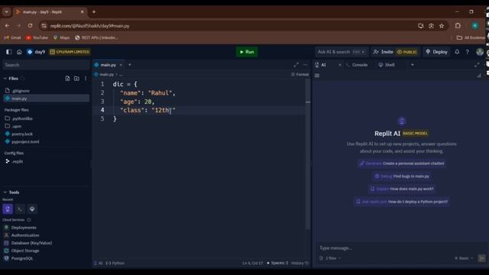Choose Debug find bugs in main.py suggestion
The height and width of the screenshot is (275, 489).
point(402,176)
